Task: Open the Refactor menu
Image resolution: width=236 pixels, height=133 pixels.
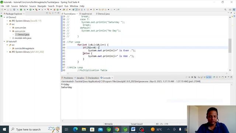Action: [24, 6]
